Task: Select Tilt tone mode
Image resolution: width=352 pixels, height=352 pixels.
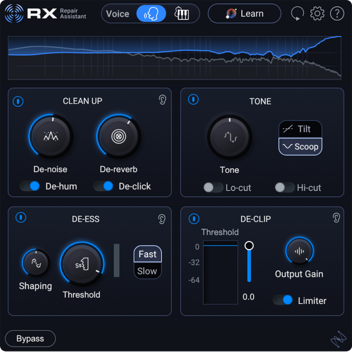Action: 300,129
